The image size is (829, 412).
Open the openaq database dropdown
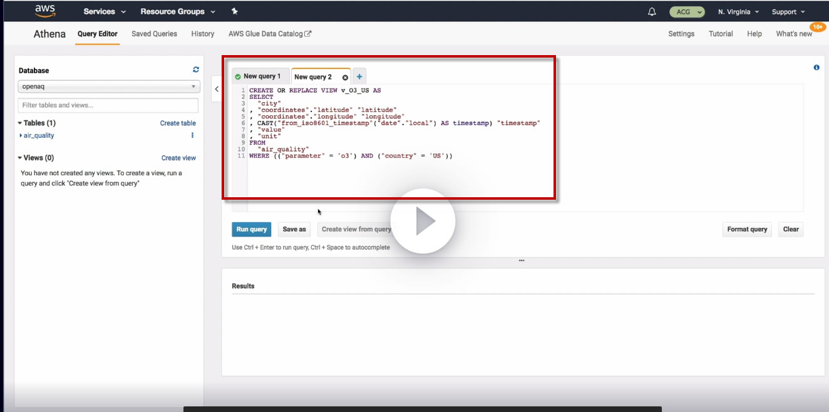tap(110, 86)
